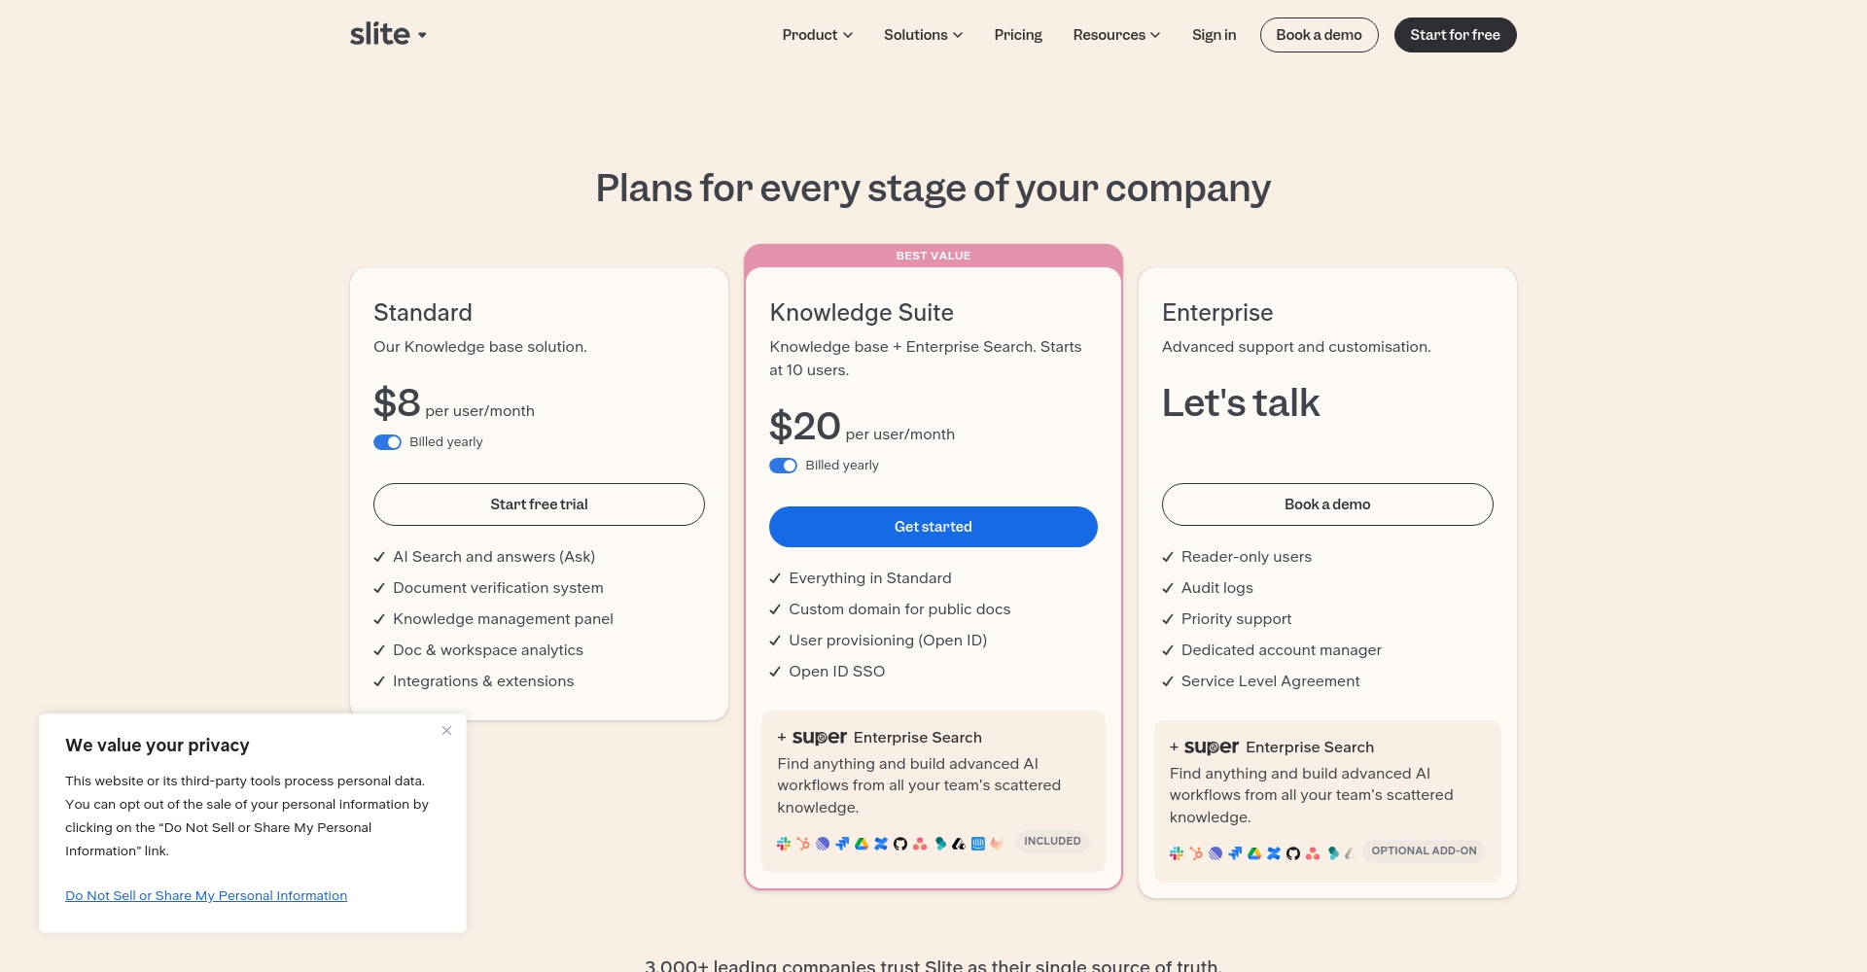Click the Google Drive icon in Knowledge Suite card
Viewport: 1867px width, 972px height.
click(x=862, y=844)
